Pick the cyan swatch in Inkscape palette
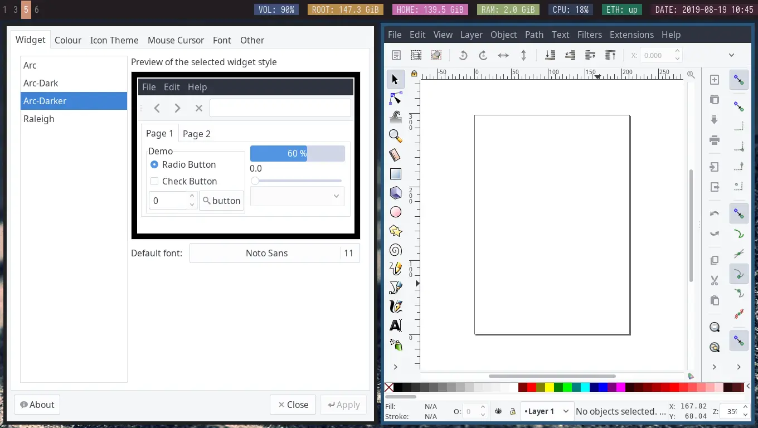The image size is (758, 428). tap(585, 387)
